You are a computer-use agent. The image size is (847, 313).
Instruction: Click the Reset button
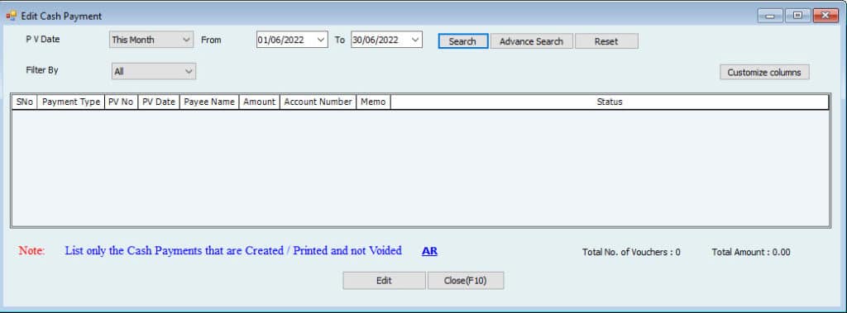606,41
